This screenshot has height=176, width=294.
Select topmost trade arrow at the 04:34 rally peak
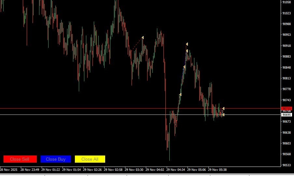[187, 44]
